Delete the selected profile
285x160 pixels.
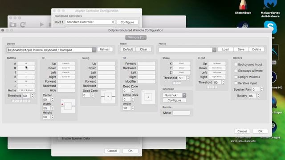(x=256, y=49)
